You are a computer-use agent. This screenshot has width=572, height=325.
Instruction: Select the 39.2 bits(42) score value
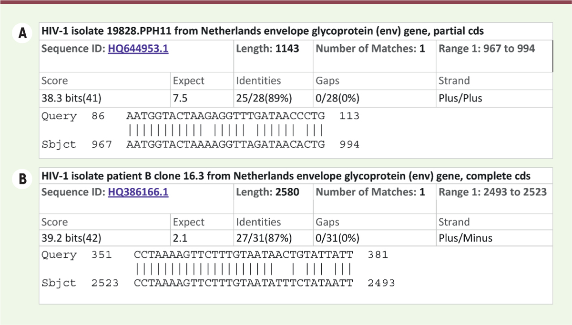tap(71, 238)
